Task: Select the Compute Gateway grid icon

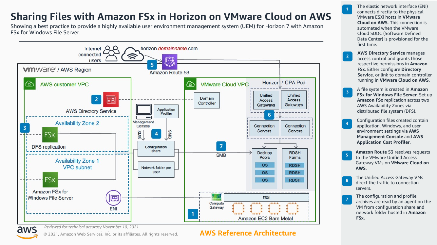Action: click(217, 197)
